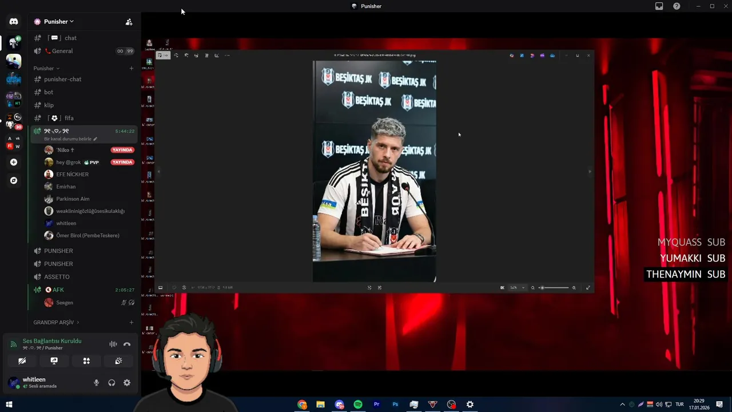Start screen share in voice panel
732x412 pixels.
(54, 361)
